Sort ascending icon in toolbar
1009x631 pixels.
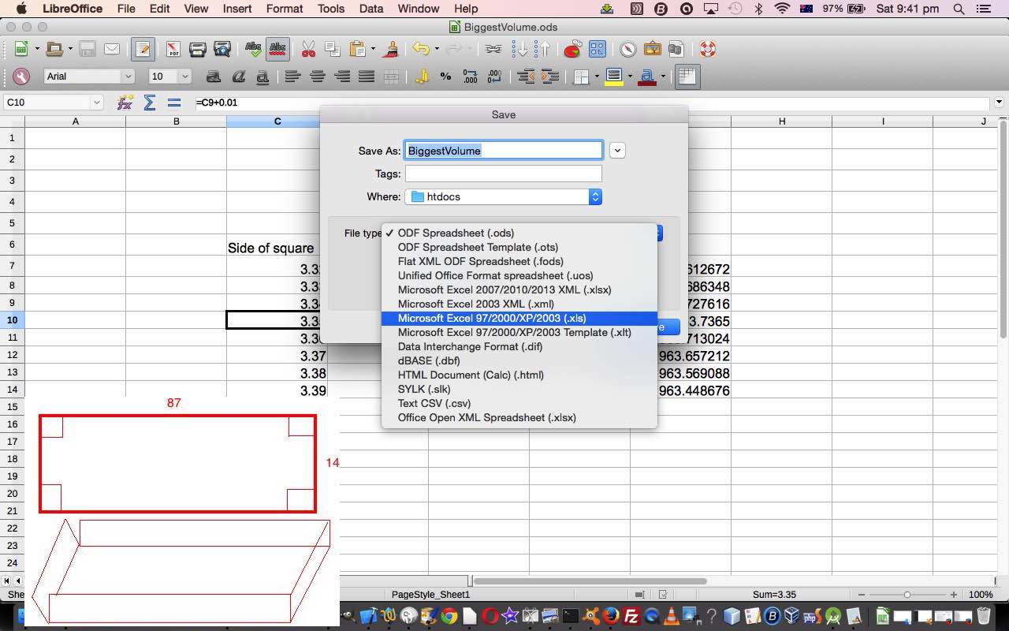point(519,49)
